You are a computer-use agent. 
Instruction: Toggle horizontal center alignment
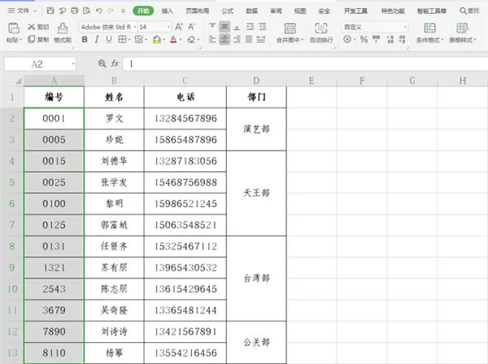[x=224, y=39]
